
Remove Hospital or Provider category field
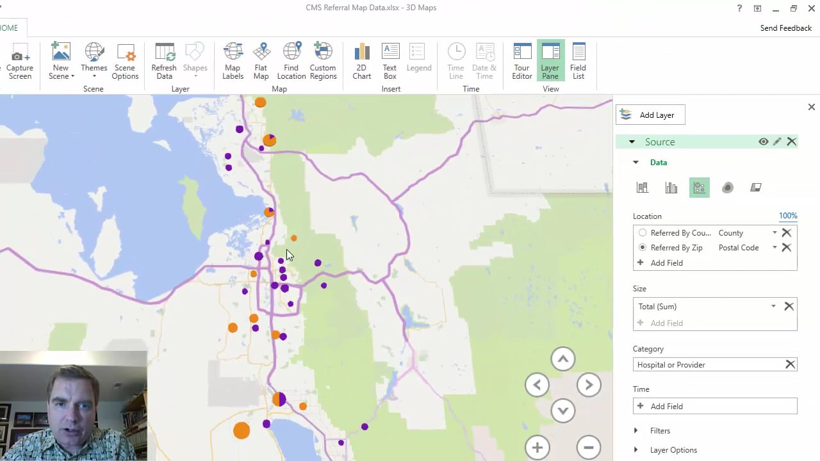[x=790, y=364]
